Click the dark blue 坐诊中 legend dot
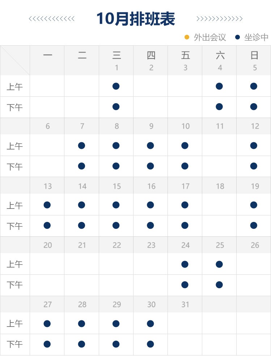This screenshot has width=271, height=362. coord(238,37)
